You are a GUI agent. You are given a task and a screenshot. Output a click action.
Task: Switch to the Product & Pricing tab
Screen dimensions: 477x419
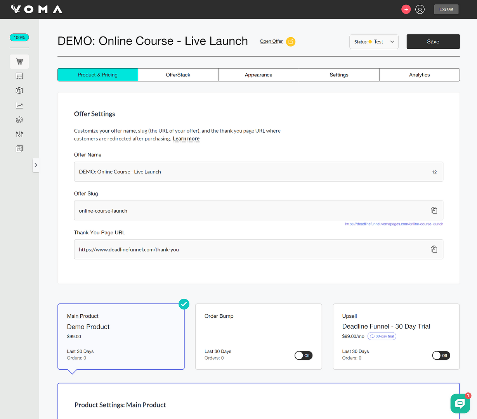[x=98, y=75]
